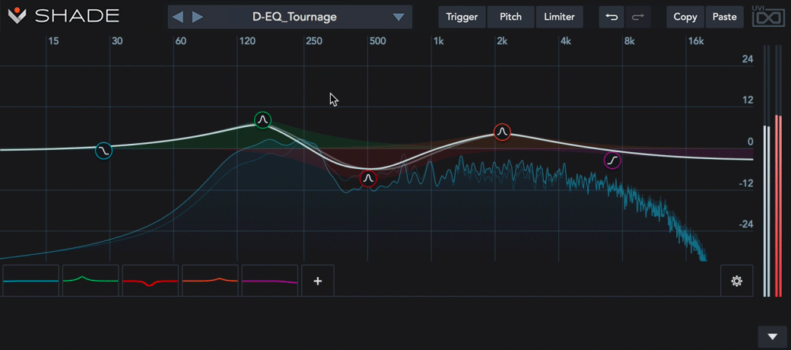
Task: Click the D-EQ_Tournage preset name
Action: coord(294,17)
